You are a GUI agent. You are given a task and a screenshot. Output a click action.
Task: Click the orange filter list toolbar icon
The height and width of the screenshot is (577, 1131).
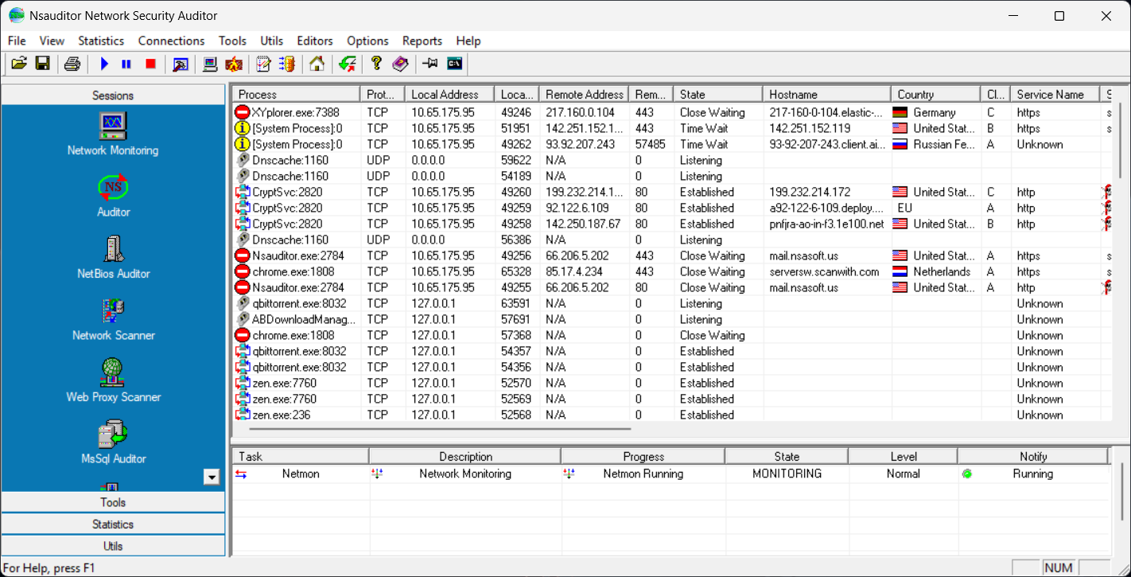coord(287,64)
